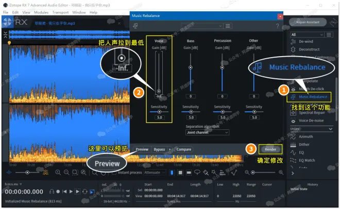Image resolution: width=340 pixels, height=209 pixels.
Task: Select the EQ Match module
Action: coord(308,161)
